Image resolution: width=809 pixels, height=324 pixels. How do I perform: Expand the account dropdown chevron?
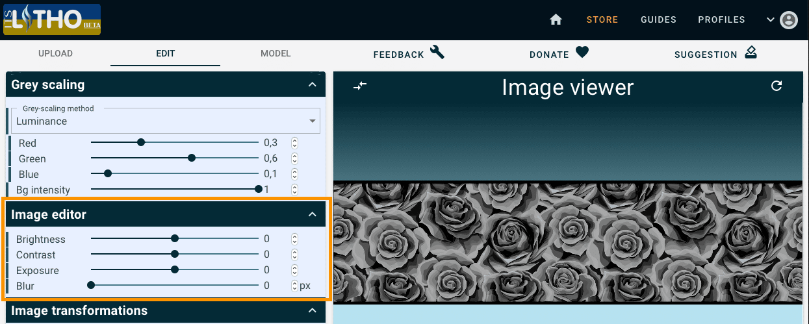click(771, 19)
